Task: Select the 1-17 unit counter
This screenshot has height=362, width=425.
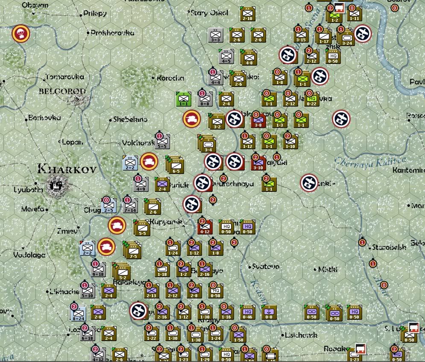Action: pyautogui.click(x=324, y=36)
